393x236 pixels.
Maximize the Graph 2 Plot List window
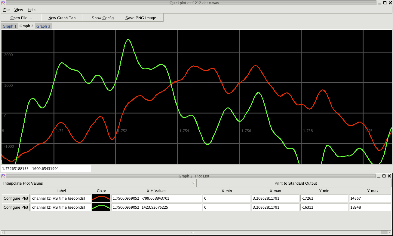384,176
